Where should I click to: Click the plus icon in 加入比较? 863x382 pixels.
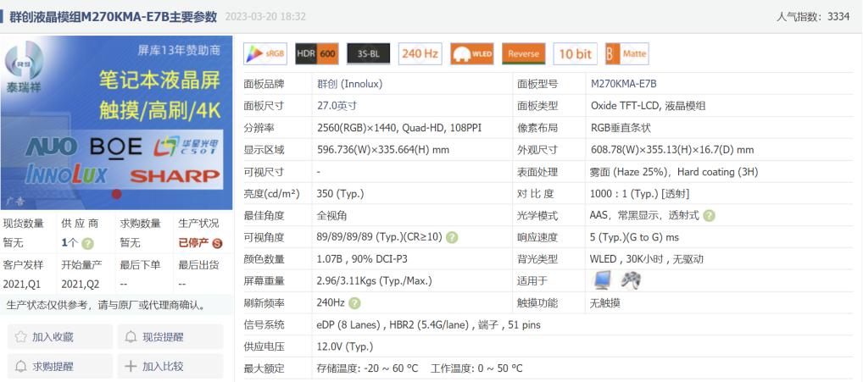(131, 366)
